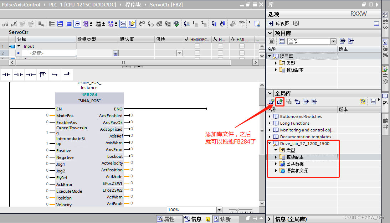390x223 pixels.
Task: Open the zoom level selector showing 100%
Action: (219, 209)
